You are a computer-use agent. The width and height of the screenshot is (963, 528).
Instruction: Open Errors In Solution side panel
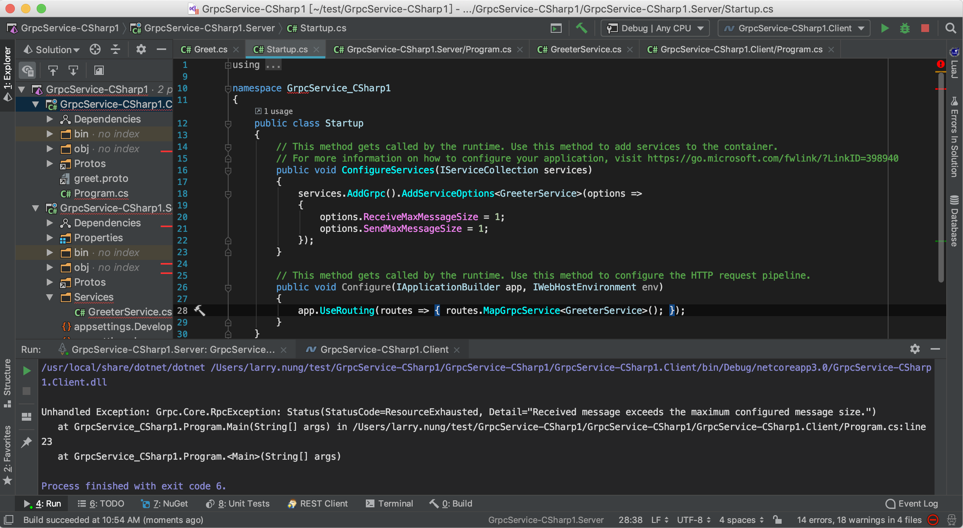pyautogui.click(x=954, y=137)
